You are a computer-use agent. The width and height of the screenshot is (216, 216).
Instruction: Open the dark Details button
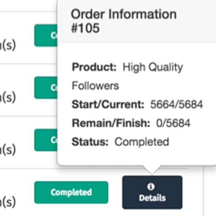[x=152, y=192]
